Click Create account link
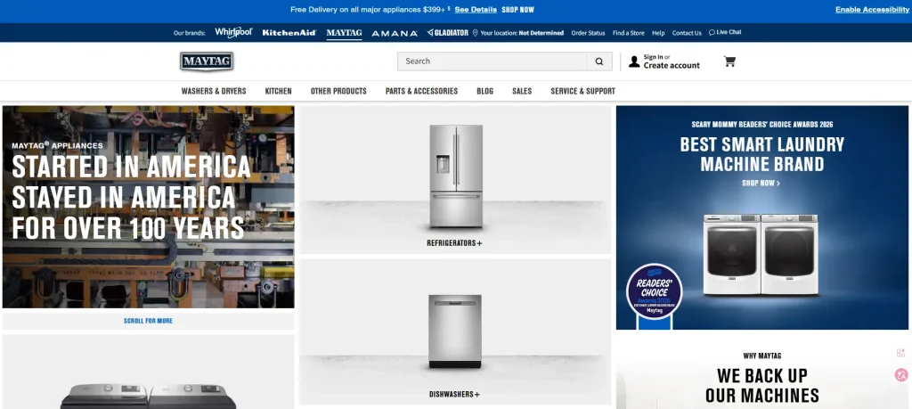The width and height of the screenshot is (912, 409). [x=672, y=66]
